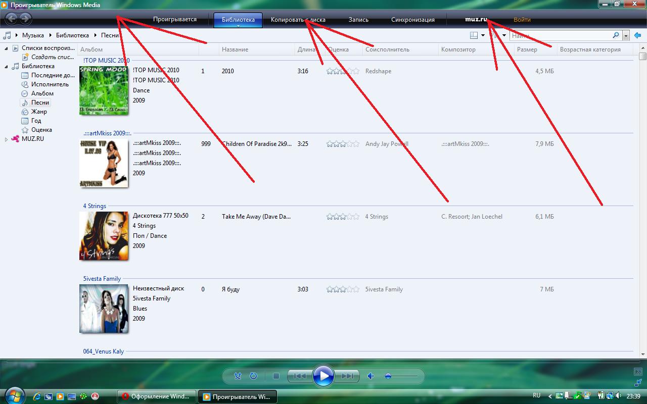Go forward with the round Forward arrow
Image resolution: width=647 pixels, height=404 pixels.
pyautogui.click(x=25, y=19)
